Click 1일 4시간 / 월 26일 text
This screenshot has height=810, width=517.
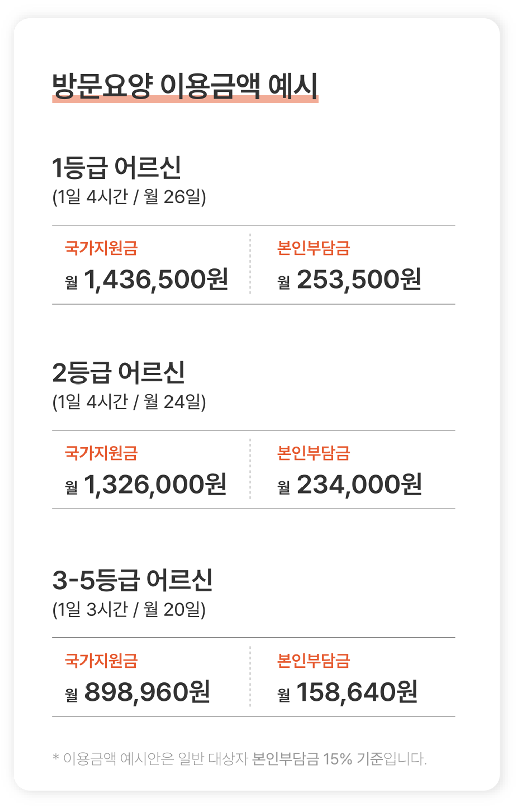129,197
